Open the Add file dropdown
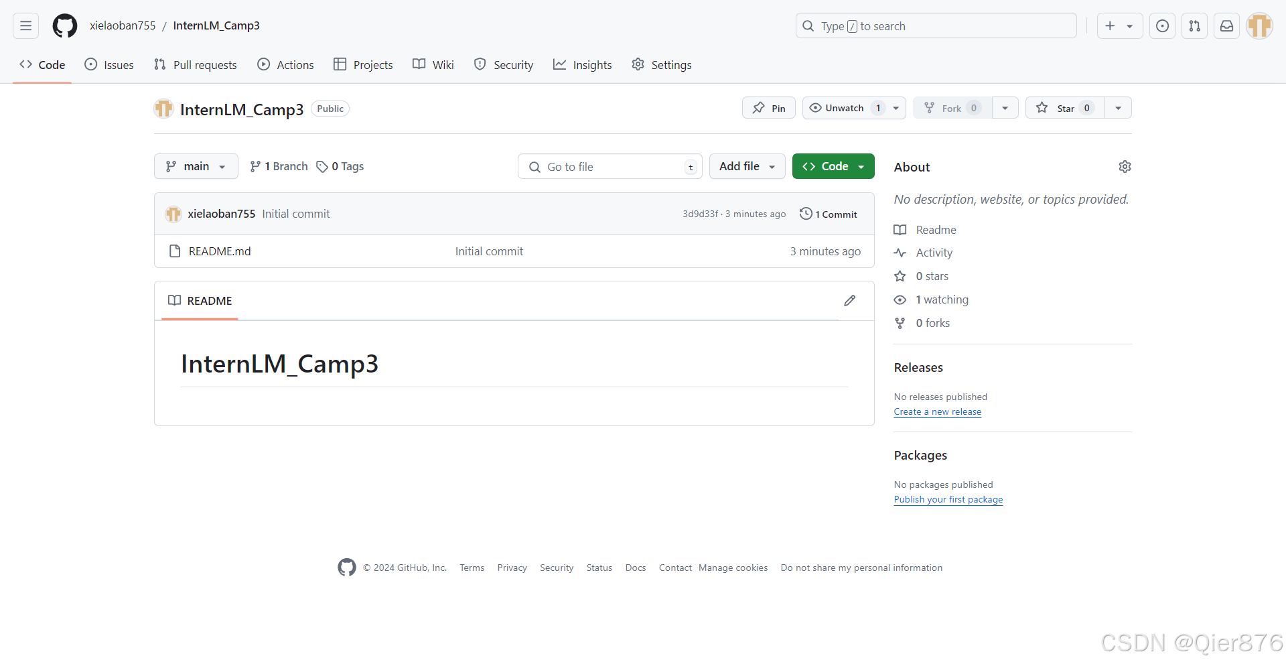Image resolution: width=1286 pixels, height=664 pixels. [747, 166]
